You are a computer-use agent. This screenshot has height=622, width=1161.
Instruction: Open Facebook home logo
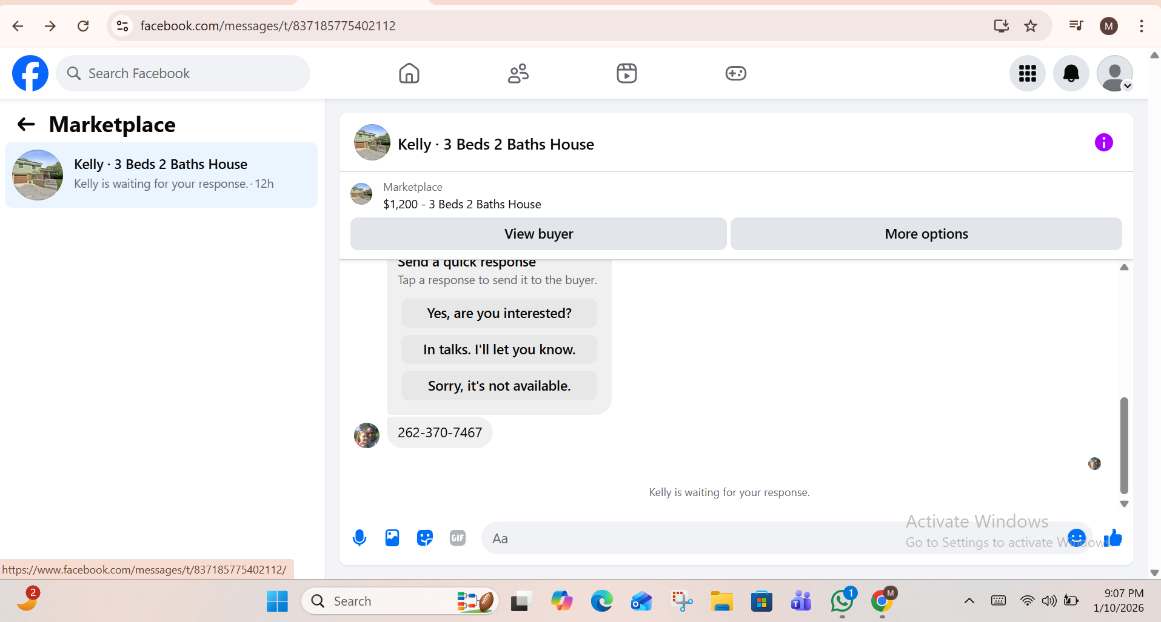coord(30,73)
